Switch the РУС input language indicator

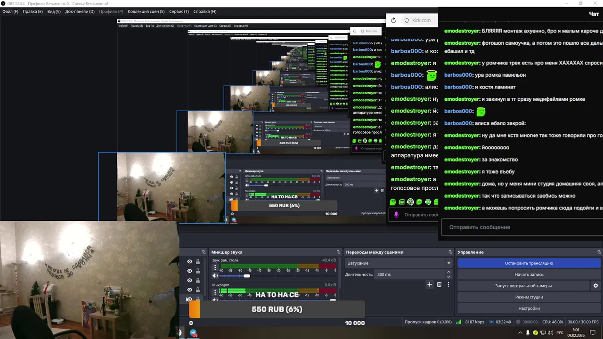point(560,332)
